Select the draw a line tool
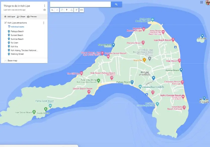Image resolution: width=210 pixels, height=147 pixels. pos(71,10)
